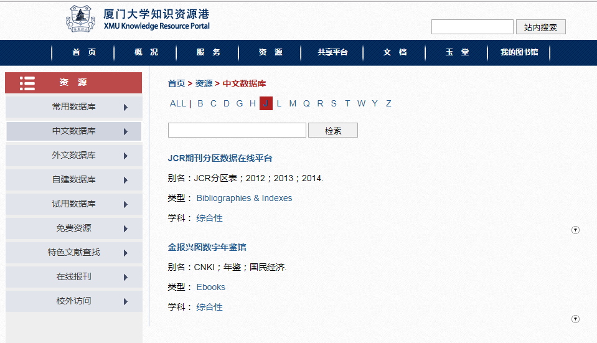Image resolution: width=597 pixels, height=343 pixels.
Task: Click the back-to-top arrow under 金报兴图 entry
Action: tap(575, 319)
